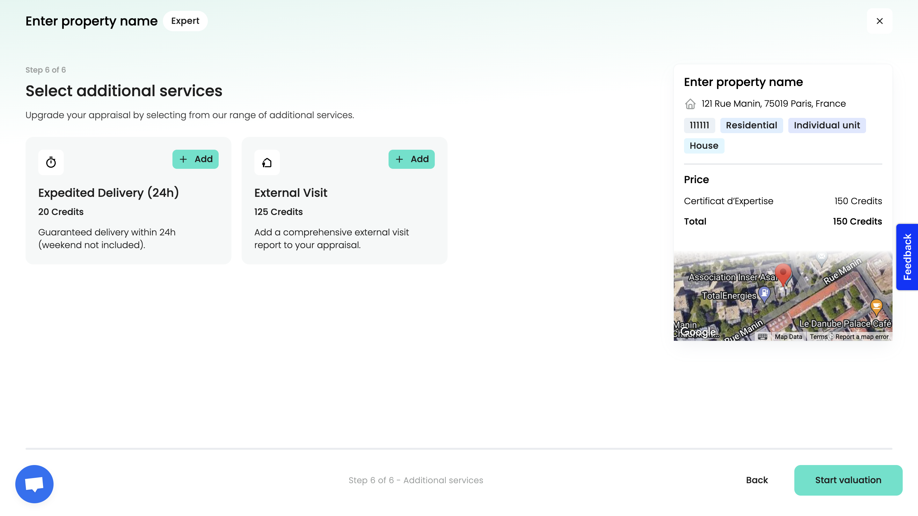Click Report a map error link
The height and width of the screenshot is (516, 918).
click(x=862, y=337)
